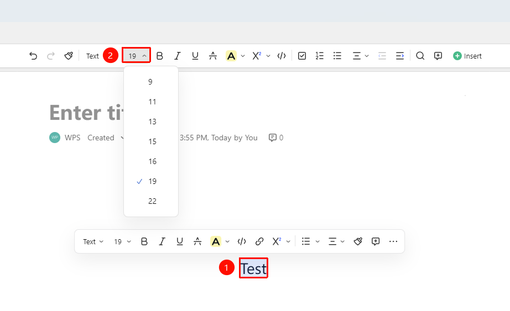Toggle bold in the floating toolbar

[144, 241]
